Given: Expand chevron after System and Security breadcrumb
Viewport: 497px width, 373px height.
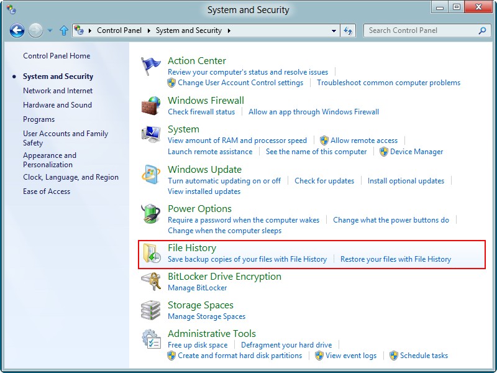Looking at the screenshot, I should 229,30.
